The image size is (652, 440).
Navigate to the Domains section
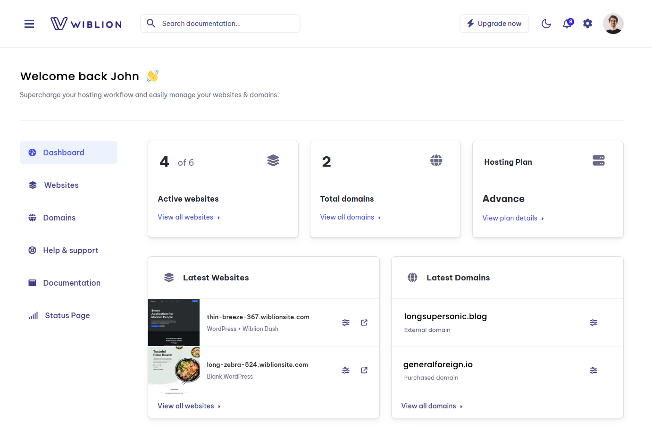(x=59, y=218)
